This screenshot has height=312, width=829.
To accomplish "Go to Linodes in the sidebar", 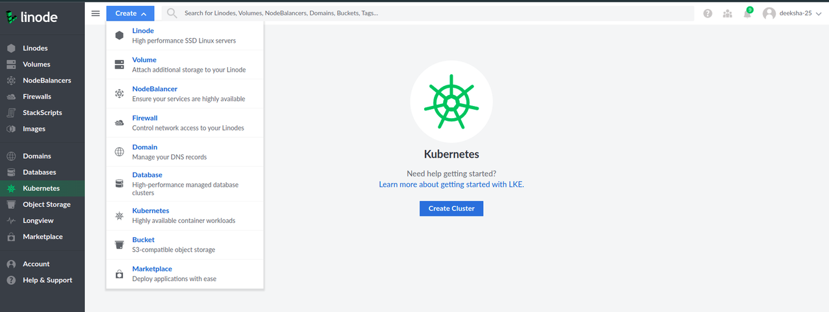I will pos(42,48).
